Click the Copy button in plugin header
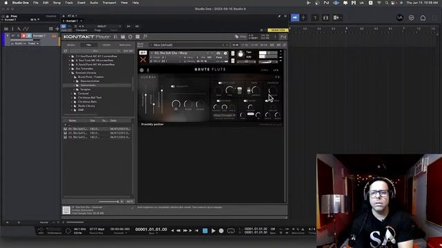 [97, 30]
